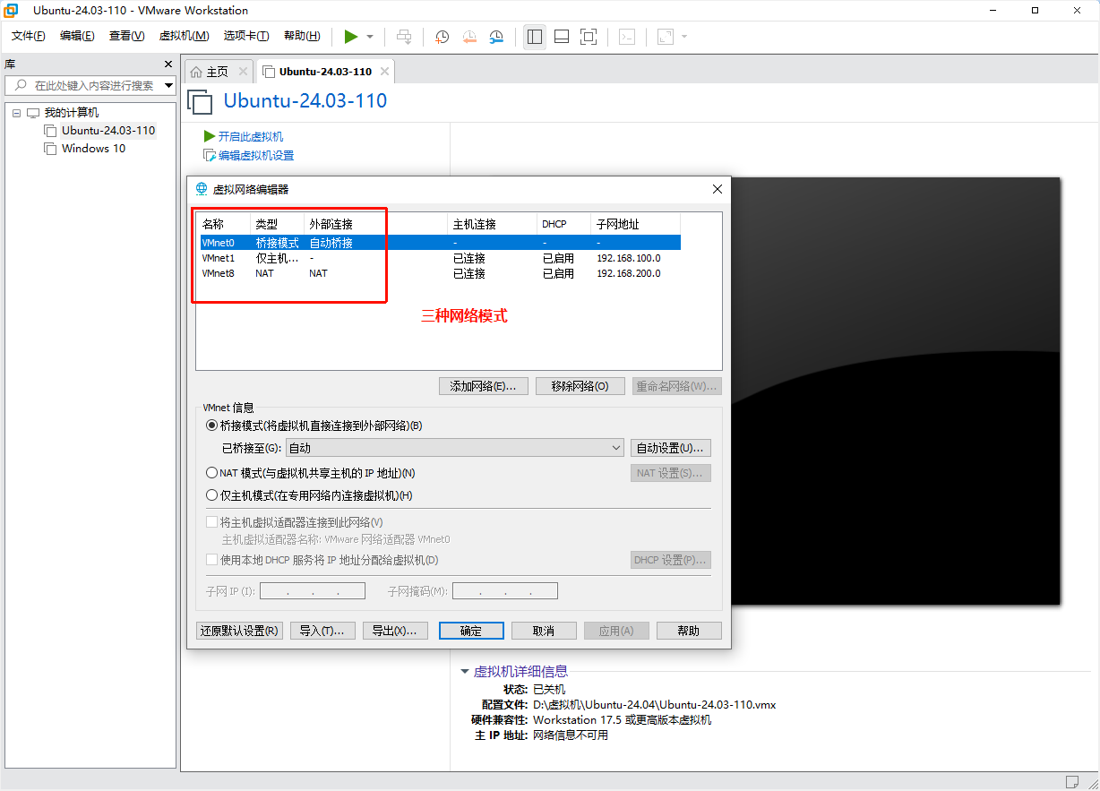Collapse the 我的计算机 tree node

point(16,113)
